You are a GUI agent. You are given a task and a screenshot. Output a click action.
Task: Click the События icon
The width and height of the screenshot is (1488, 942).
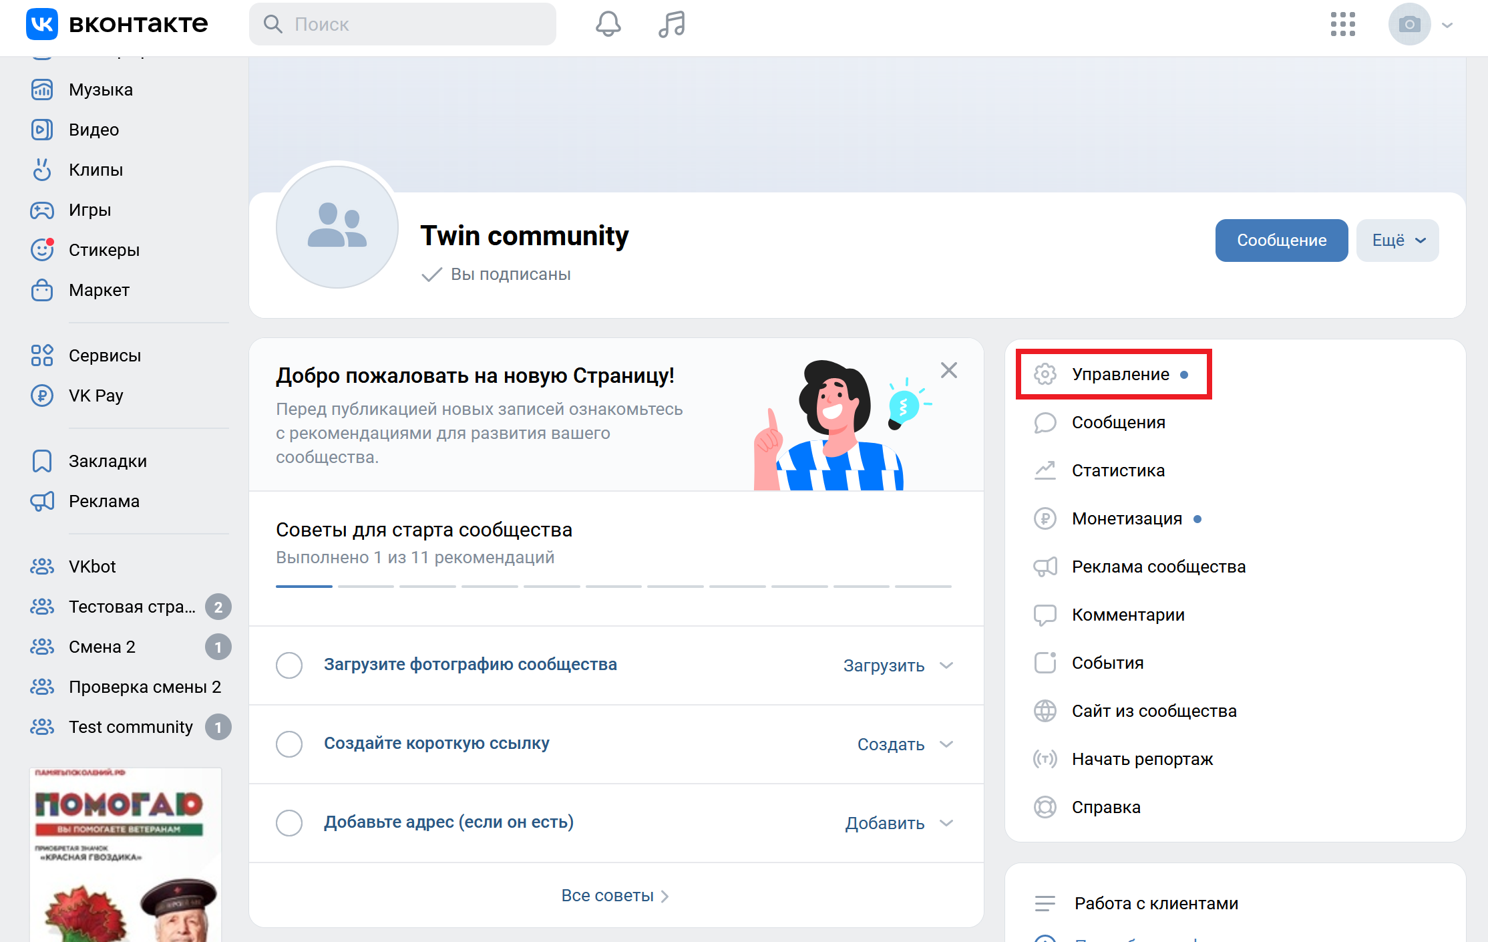tap(1045, 663)
